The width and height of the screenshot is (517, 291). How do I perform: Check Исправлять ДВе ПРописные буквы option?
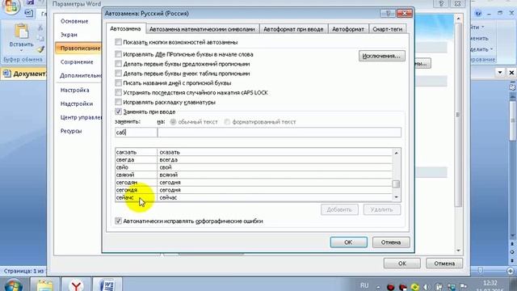tap(119, 54)
